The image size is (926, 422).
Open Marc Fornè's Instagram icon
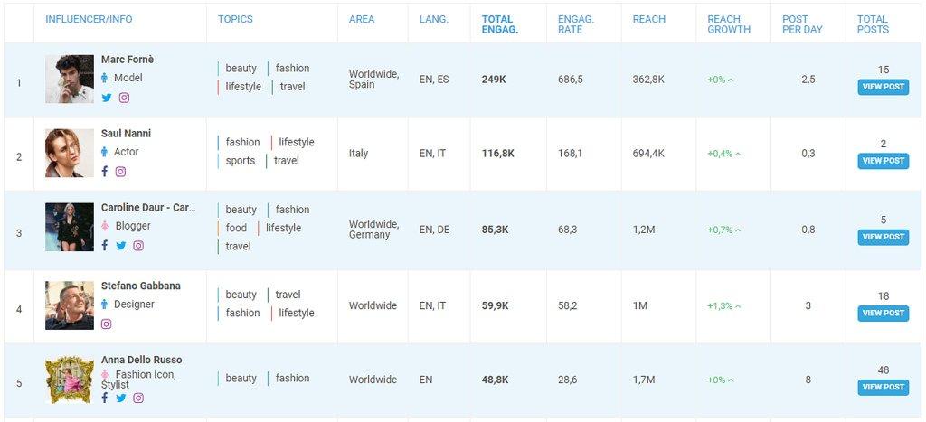(124, 98)
